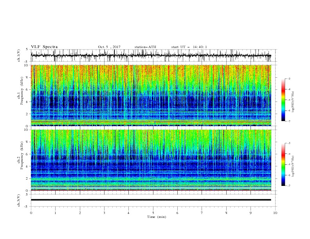The height and width of the screenshot is (239, 310).
Task: Click the "start UT = 14:40: 1" text
Action: pos(189,47)
